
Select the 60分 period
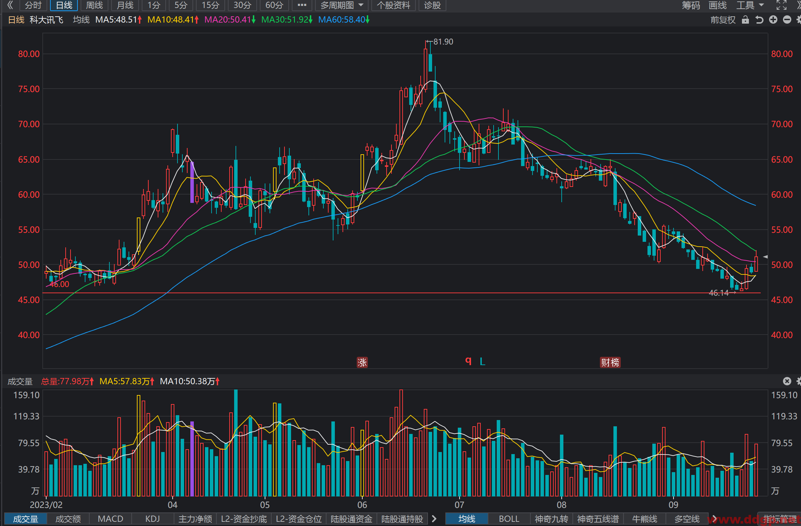(274, 5)
